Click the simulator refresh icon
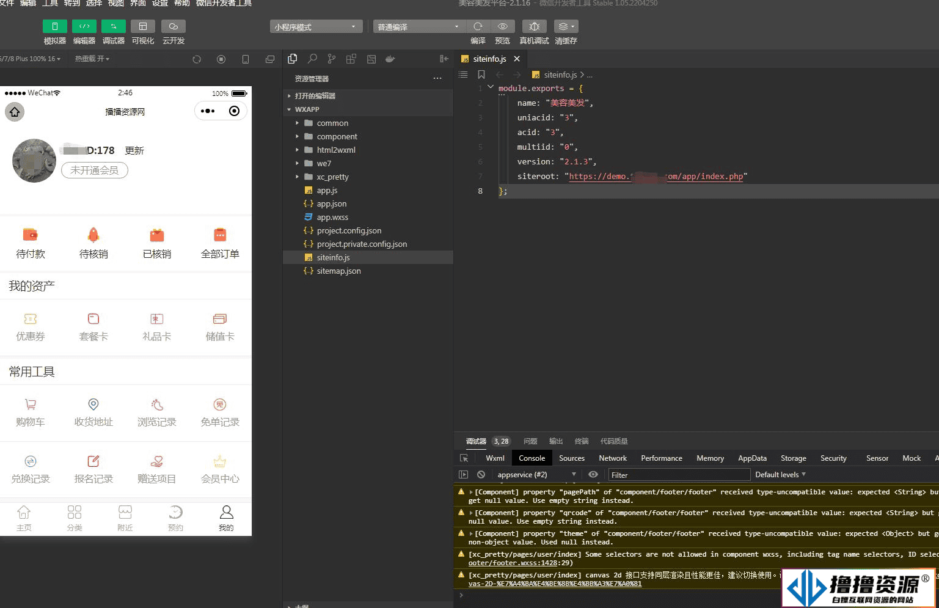This screenshot has width=939, height=608. [x=197, y=59]
